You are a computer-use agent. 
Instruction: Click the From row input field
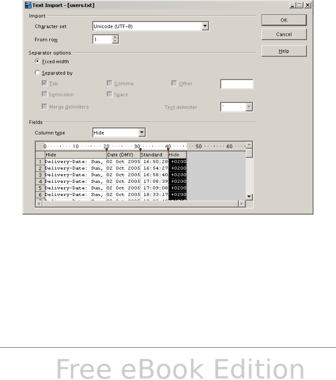[x=103, y=39]
